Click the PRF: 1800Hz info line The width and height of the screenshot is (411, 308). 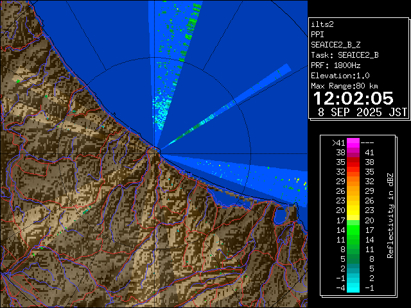click(x=335, y=65)
